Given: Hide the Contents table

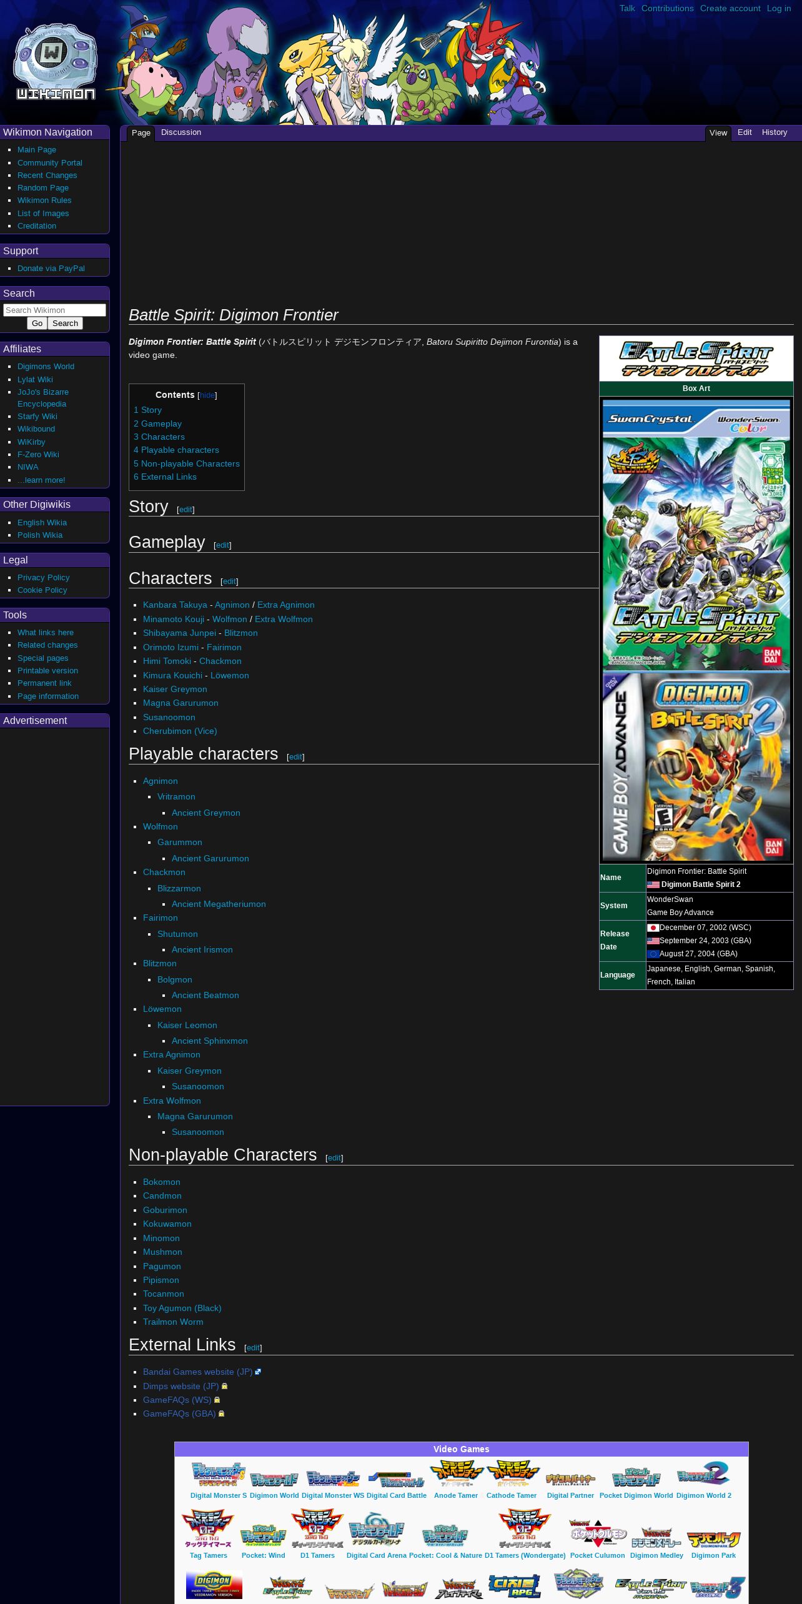Looking at the screenshot, I should tap(207, 395).
